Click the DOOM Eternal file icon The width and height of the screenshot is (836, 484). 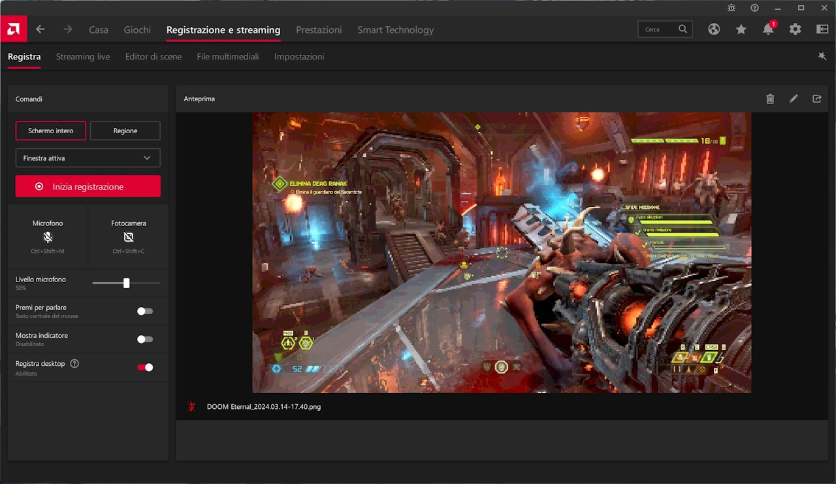(x=192, y=406)
